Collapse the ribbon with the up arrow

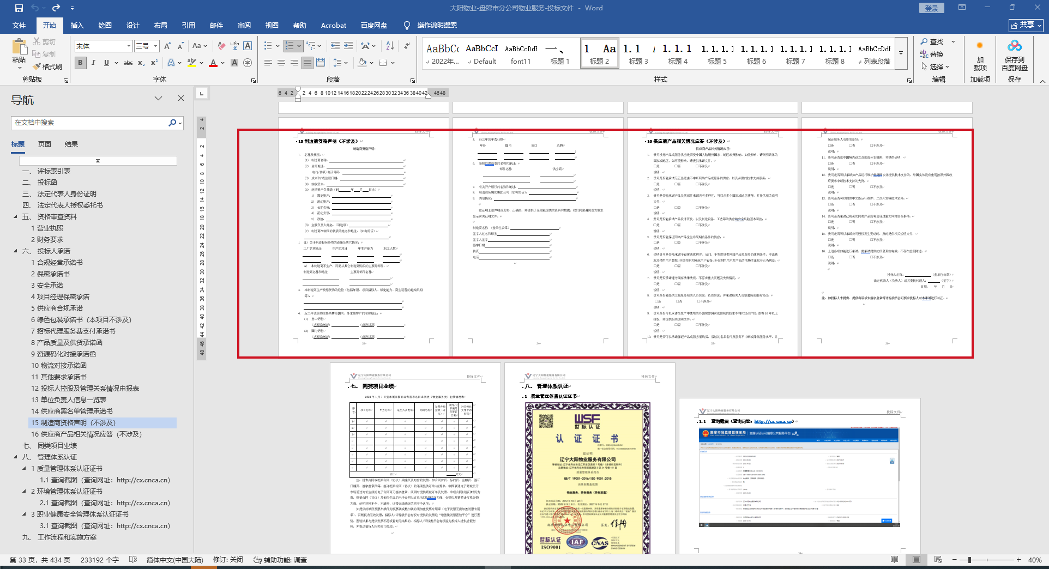tap(1042, 81)
